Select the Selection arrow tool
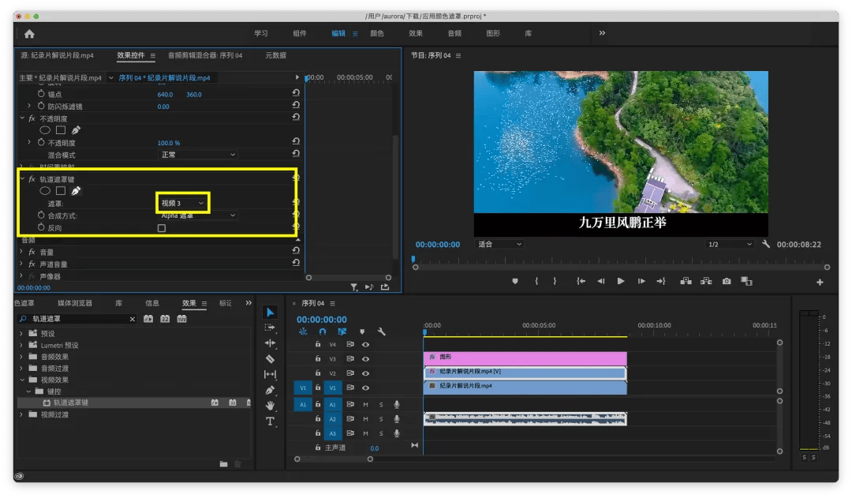The width and height of the screenshot is (852, 498). [270, 312]
